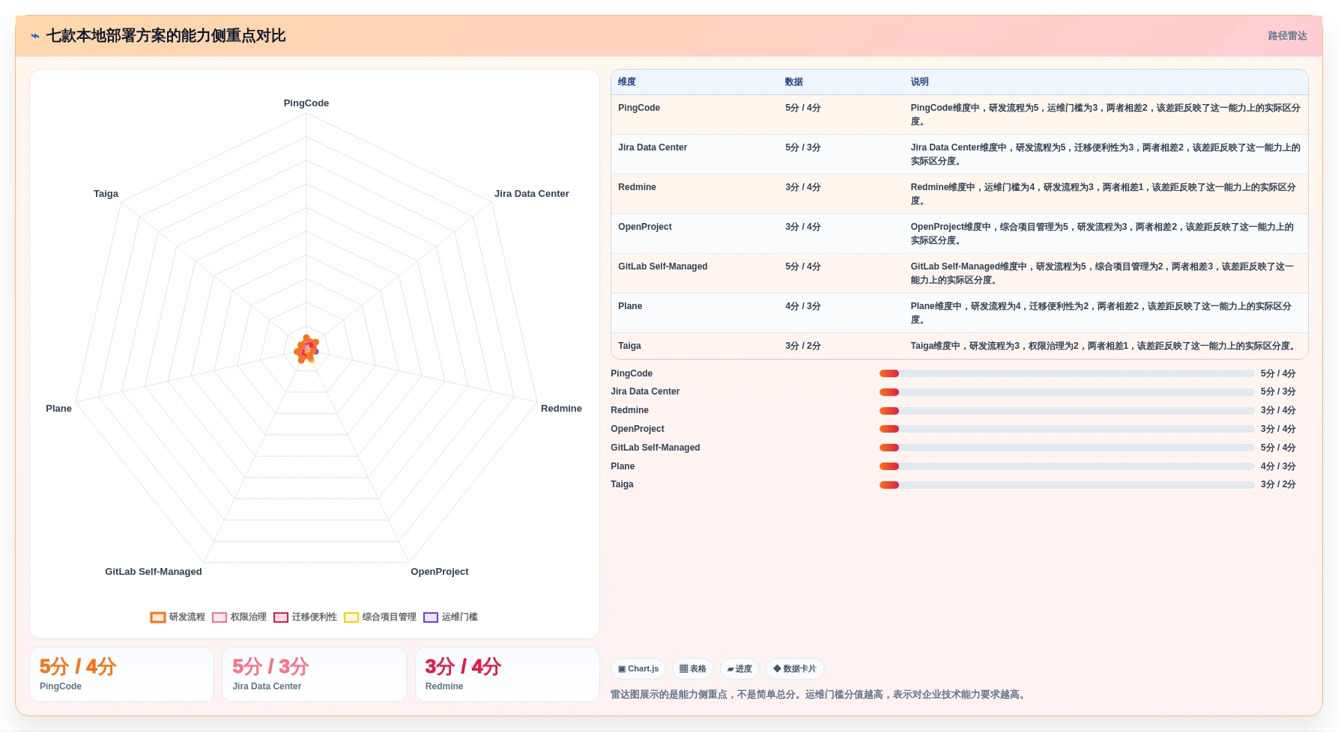Toggle the 运维门槛 legend dataset

tap(450, 617)
